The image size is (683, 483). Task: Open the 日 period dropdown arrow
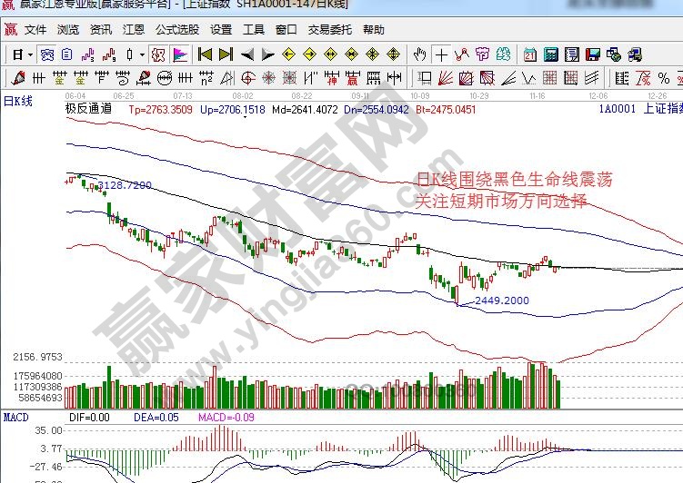[x=30, y=54]
